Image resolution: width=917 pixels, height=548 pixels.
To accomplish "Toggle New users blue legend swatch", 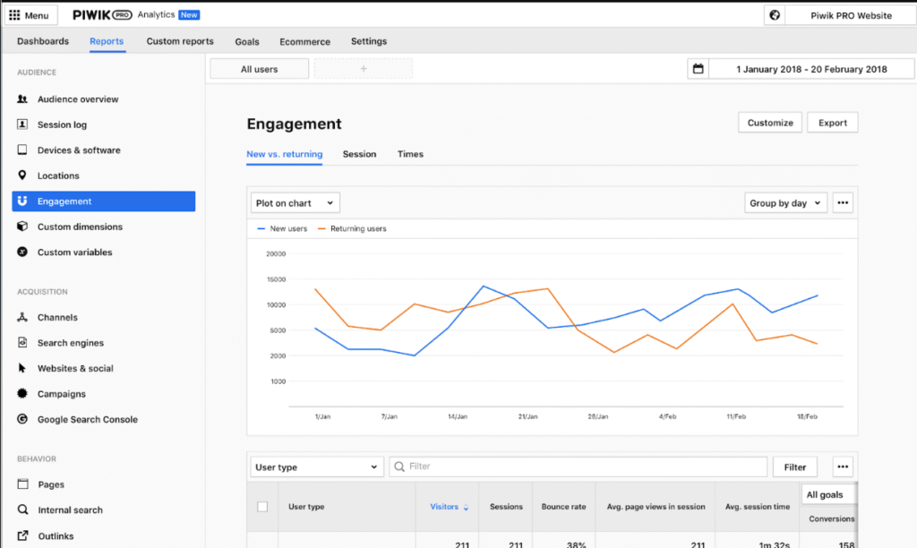I will tap(261, 228).
